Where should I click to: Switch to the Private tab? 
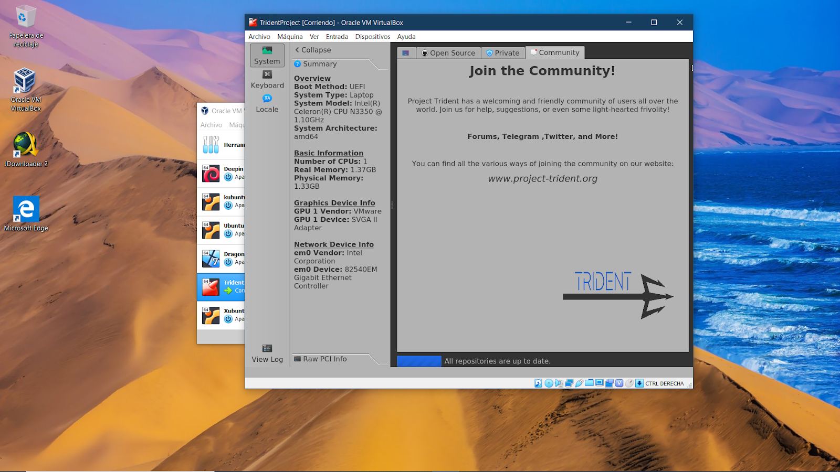click(503, 53)
